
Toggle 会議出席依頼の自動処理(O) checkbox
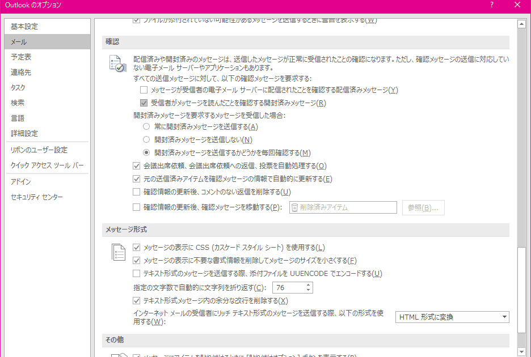pyautogui.click(x=137, y=166)
